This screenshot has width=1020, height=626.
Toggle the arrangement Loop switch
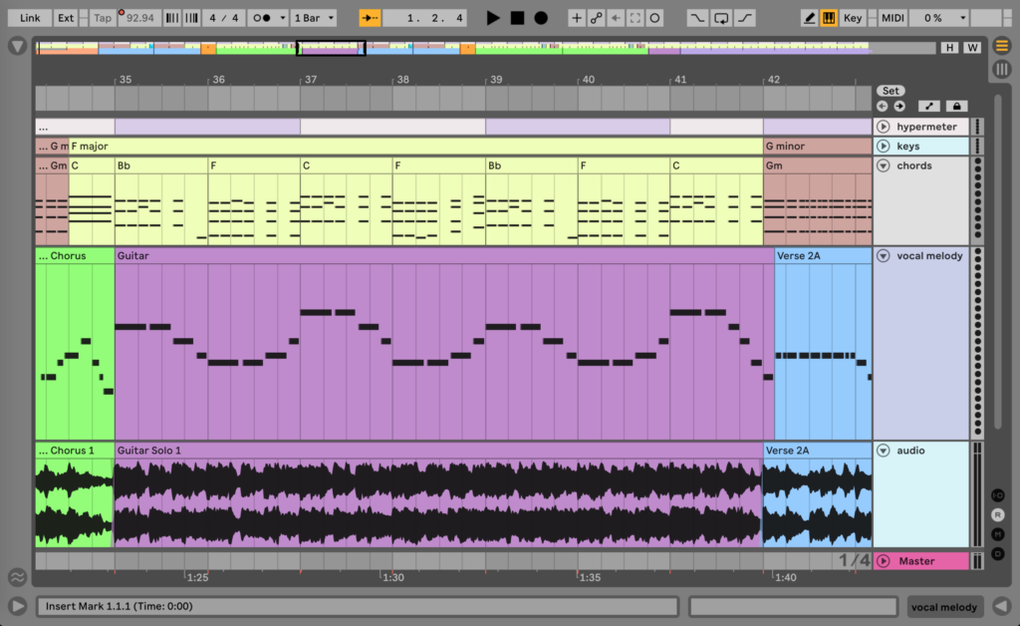(x=721, y=18)
